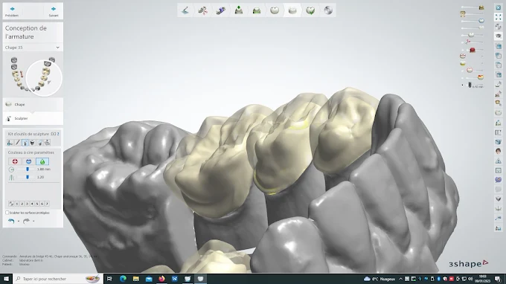Select the first sculpt toolkit tool
The width and height of the screenshot is (506, 284).
click(x=10, y=143)
